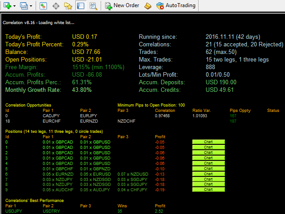Screen dimensions: 285x214
Task: Expand the Profiles dropdown arrow
Action: click(31, 6)
